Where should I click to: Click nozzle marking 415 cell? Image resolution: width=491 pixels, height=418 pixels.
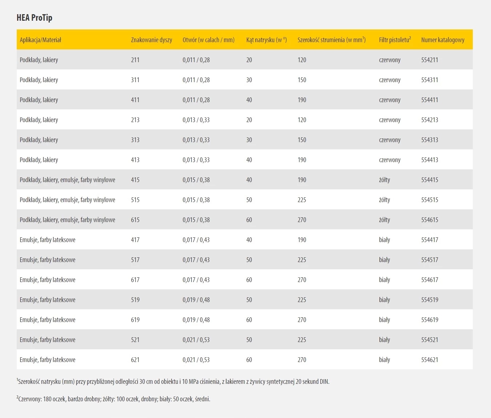pyautogui.click(x=135, y=180)
